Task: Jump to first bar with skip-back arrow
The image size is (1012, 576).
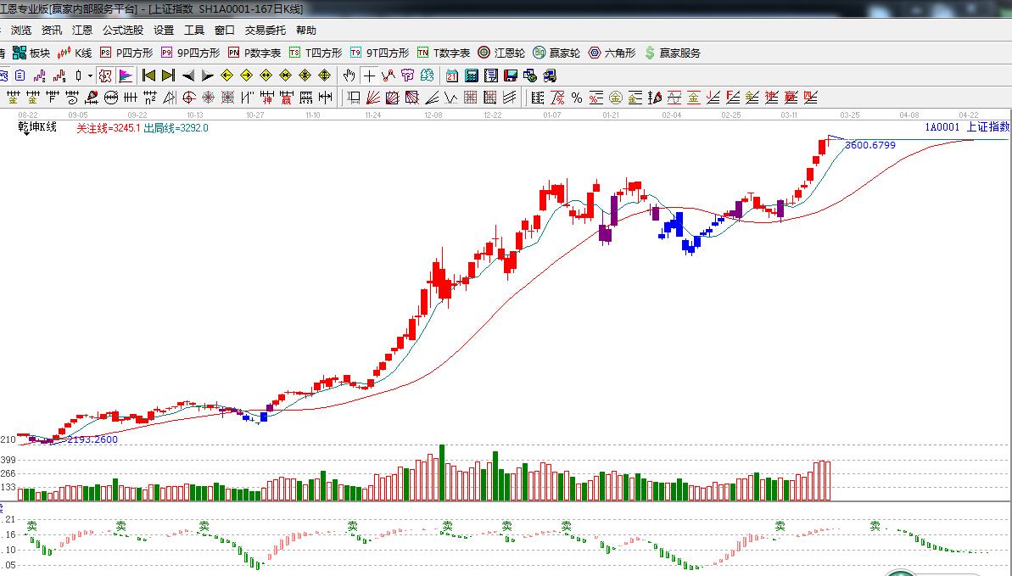Action: coord(149,75)
